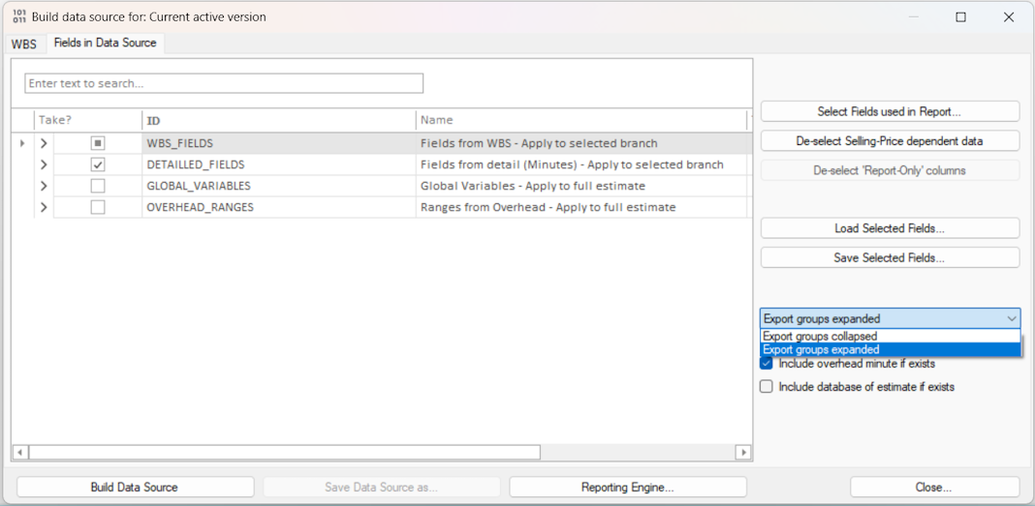
Task: Select the WBS_FIELDS ID cell
Action: [x=278, y=143]
